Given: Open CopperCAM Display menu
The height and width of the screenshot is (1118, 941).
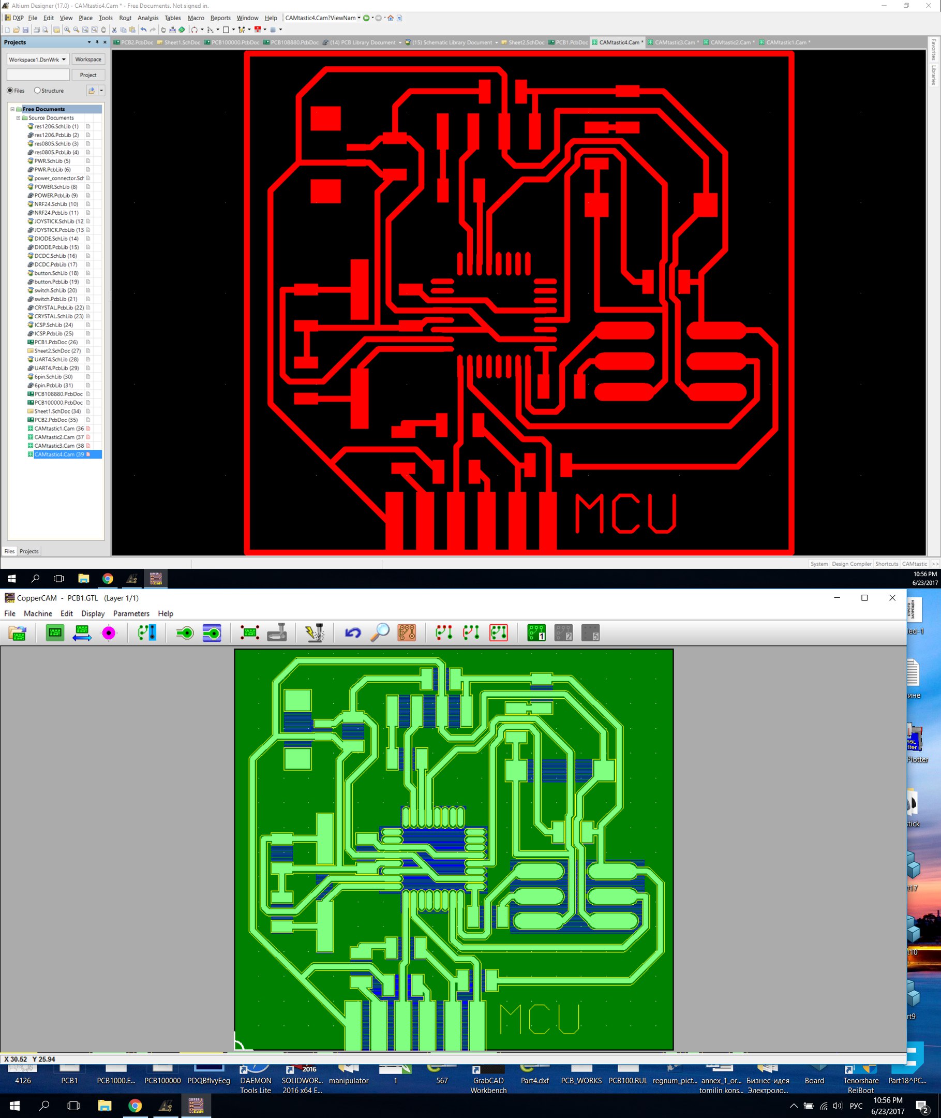Looking at the screenshot, I should (x=93, y=614).
